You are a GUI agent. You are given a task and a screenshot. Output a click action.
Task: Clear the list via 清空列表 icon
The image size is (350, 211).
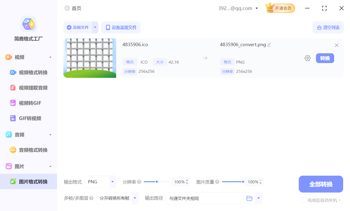[x=319, y=27]
